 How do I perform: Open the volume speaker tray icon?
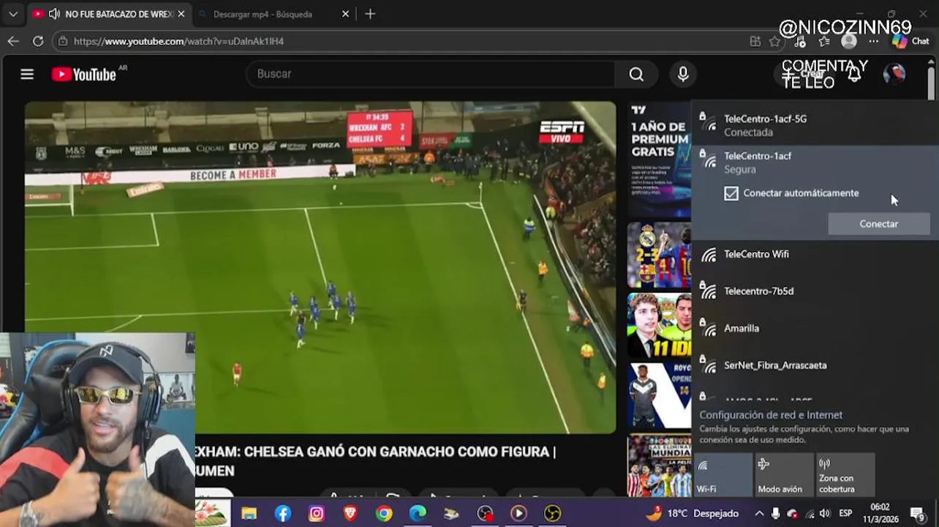click(x=825, y=513)
